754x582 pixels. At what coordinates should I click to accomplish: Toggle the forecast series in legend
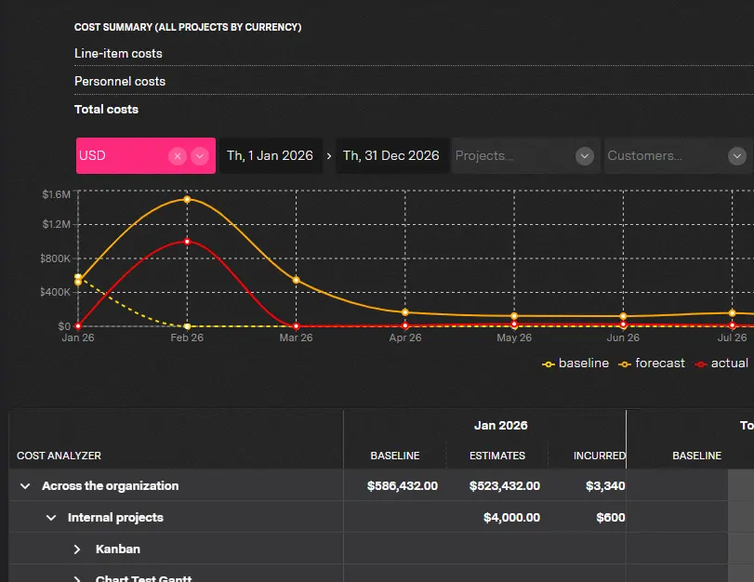652,364
